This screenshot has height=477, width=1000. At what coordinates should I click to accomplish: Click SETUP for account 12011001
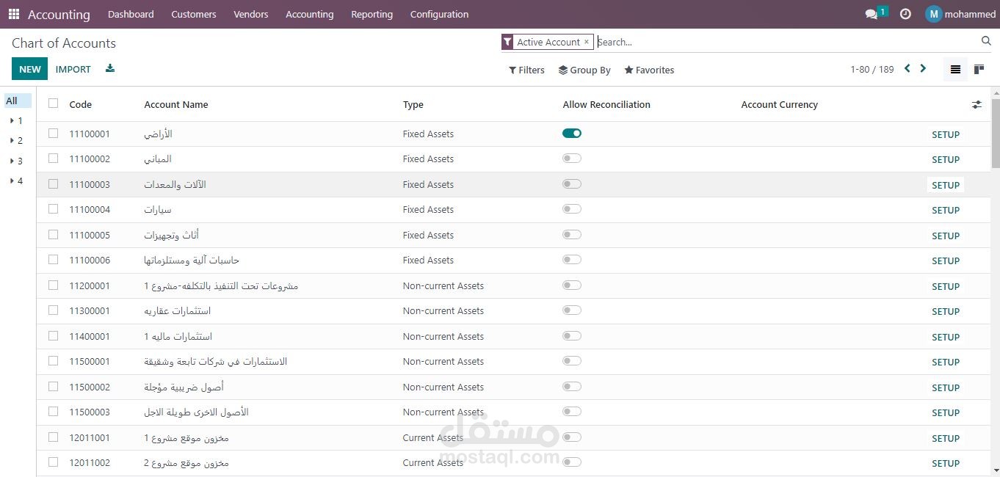(946, 438)
